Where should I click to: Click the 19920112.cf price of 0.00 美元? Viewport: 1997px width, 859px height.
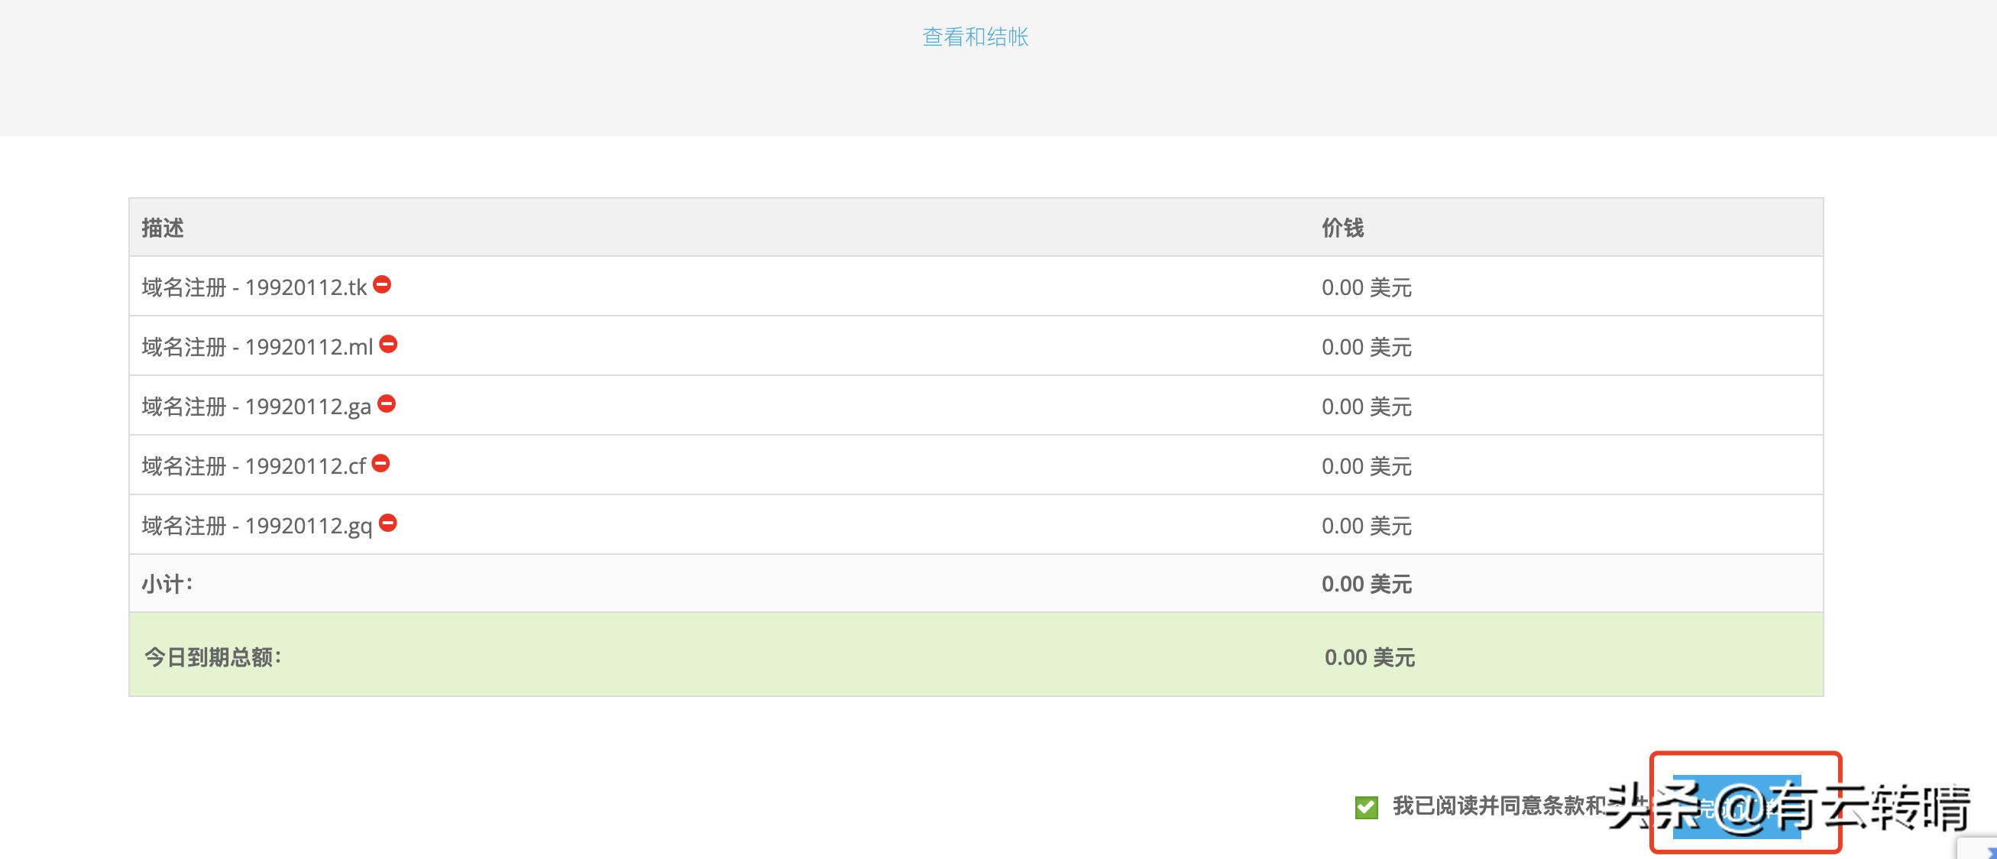pyautogui.click(x=1366, y=467)
